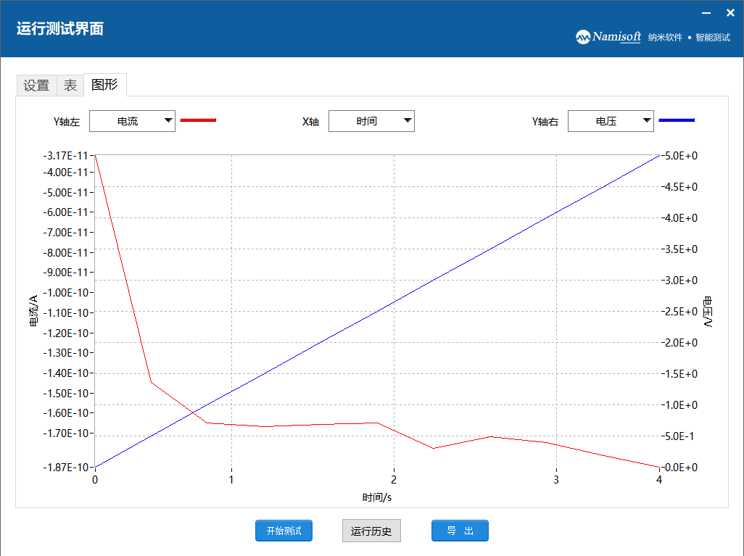This screenshot has height=556, width=744.
Task: Click the 运行测试界面 window title
Action: (x=60, y=29)
